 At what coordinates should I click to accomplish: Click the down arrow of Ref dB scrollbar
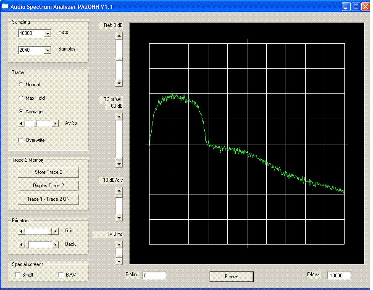pyautogui.click(x=119, y=83)
